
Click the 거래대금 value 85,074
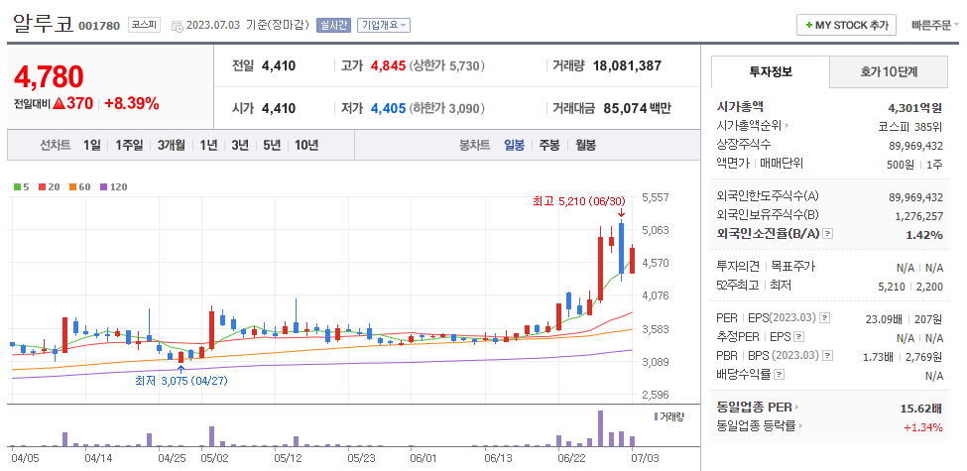[x=626, y=108]
